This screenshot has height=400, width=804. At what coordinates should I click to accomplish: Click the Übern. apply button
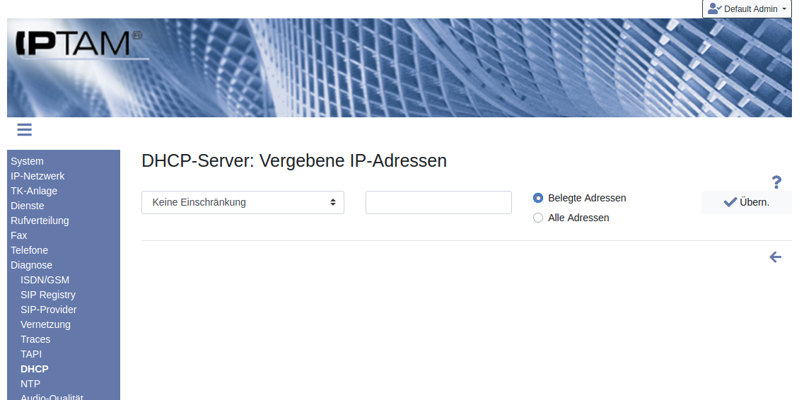(x=746, y=202)
